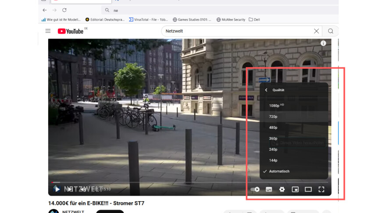The width and height of the screenshot is (379, 213).
Task: Open the Dell bookmarks folder
Action: pos(254,20)
